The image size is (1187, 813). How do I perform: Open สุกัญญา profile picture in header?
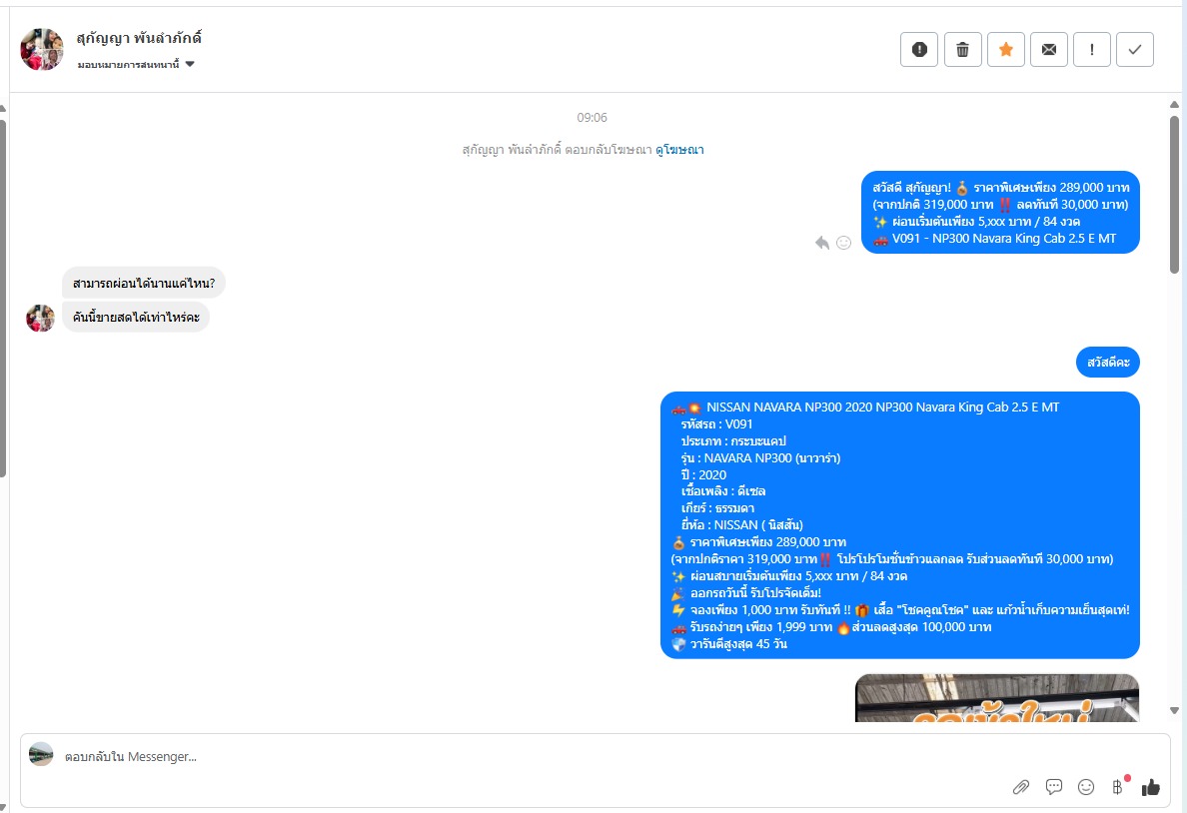[42, 50]
